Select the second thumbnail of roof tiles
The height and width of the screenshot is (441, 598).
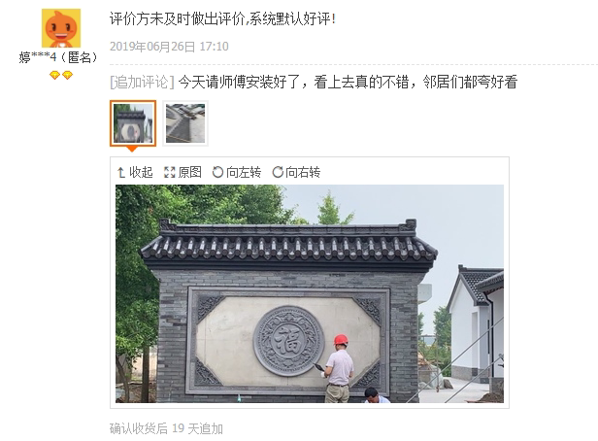185,123
